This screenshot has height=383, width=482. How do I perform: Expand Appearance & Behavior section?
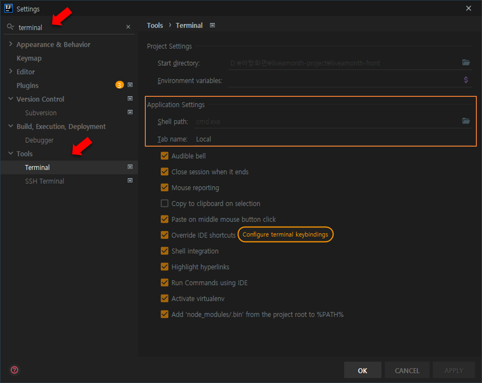coord(10,44)
